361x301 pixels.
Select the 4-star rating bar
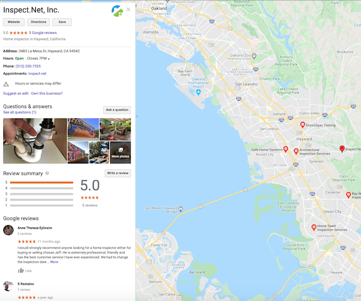[41, 188]
